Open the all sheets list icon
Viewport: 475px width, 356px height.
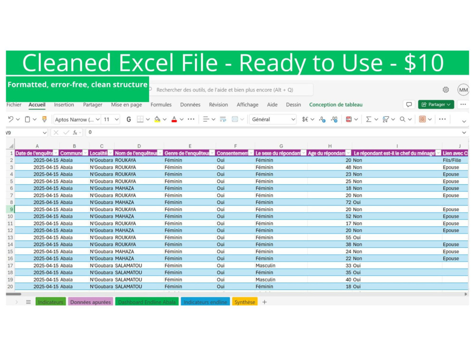(x=28, y=302)
